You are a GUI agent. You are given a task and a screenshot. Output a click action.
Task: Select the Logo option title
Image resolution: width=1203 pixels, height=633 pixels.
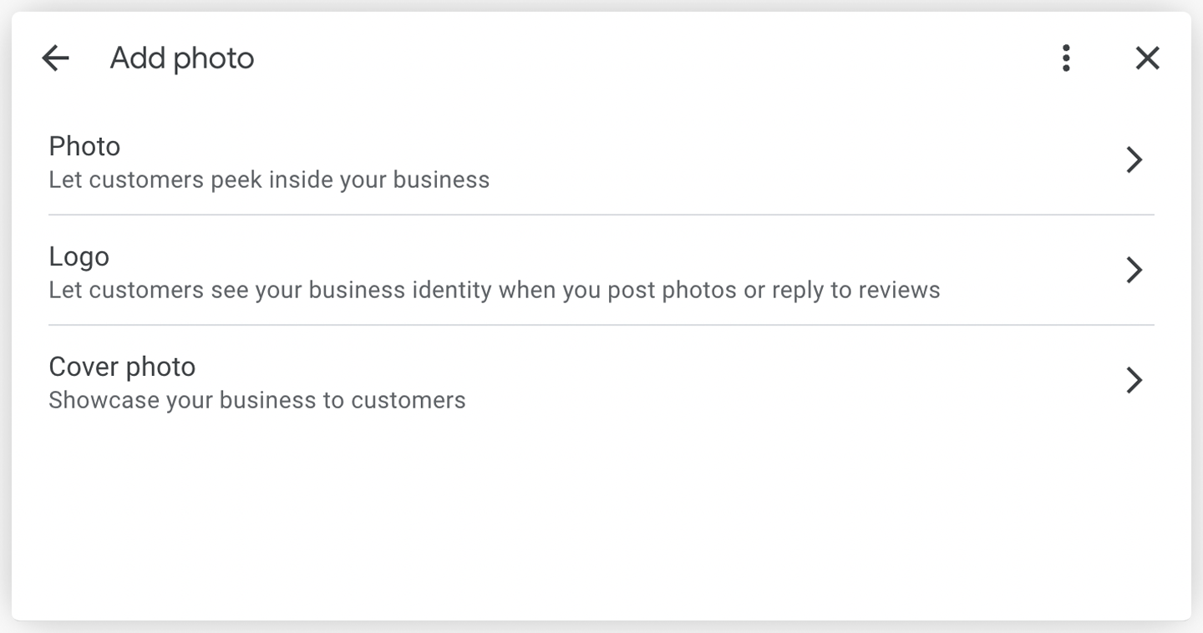(x=79, y=256)
